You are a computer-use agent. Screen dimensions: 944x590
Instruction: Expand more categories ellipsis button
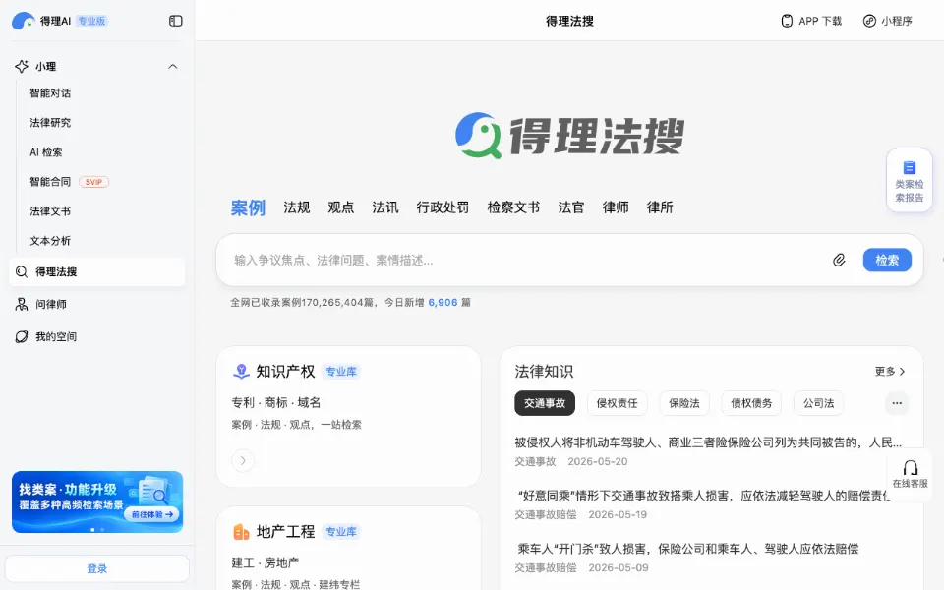(897, 403)
